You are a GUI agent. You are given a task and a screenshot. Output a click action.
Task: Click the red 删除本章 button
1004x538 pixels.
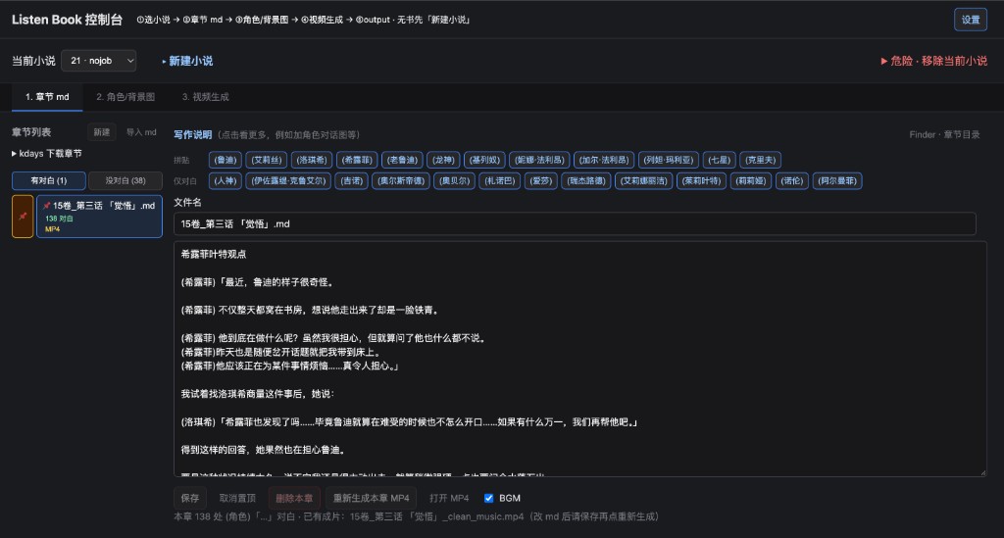294,498
